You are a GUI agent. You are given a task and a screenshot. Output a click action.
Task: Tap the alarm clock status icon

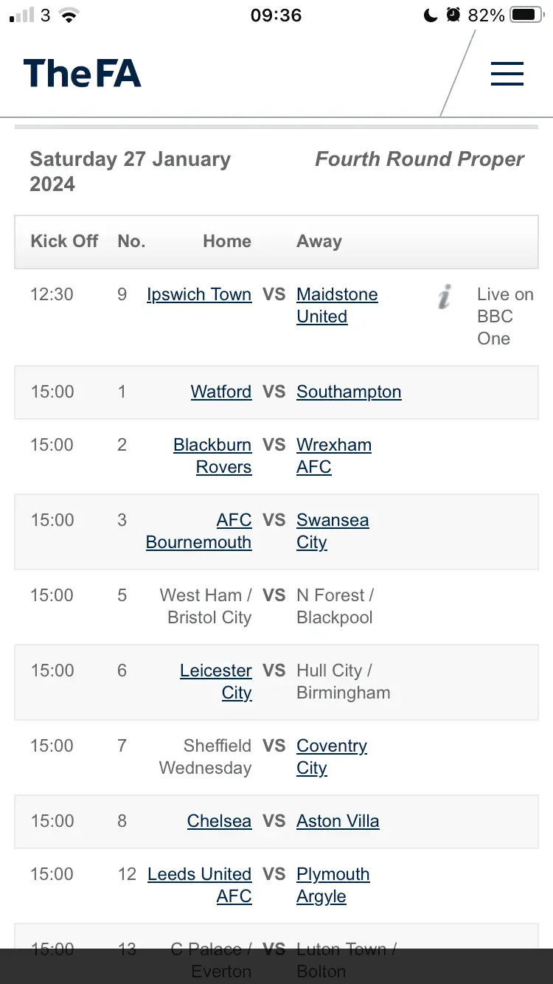click(x=453, y=15)
